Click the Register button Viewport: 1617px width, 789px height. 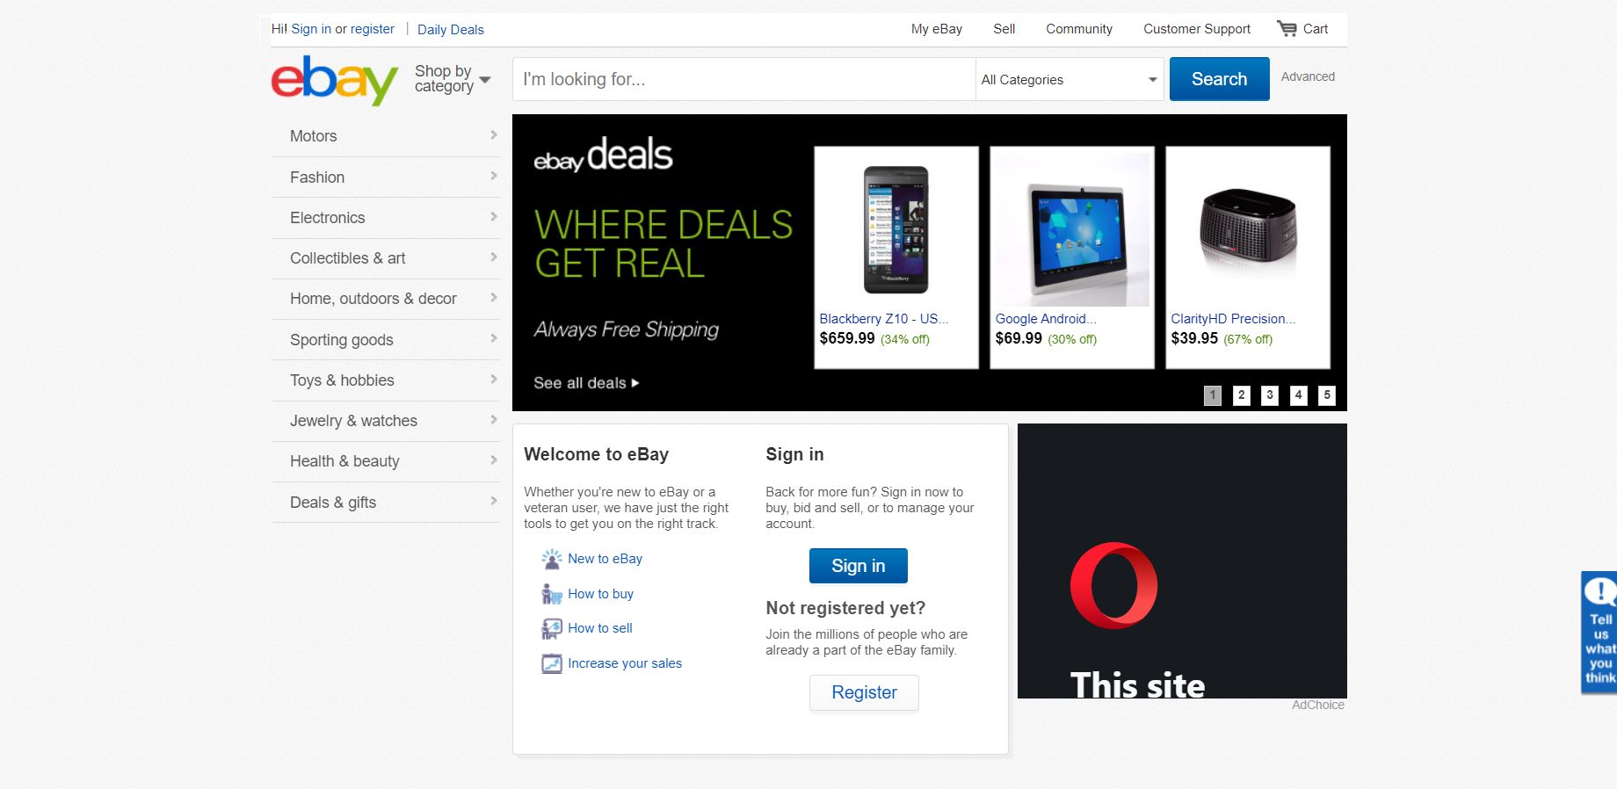click(864, 692)
